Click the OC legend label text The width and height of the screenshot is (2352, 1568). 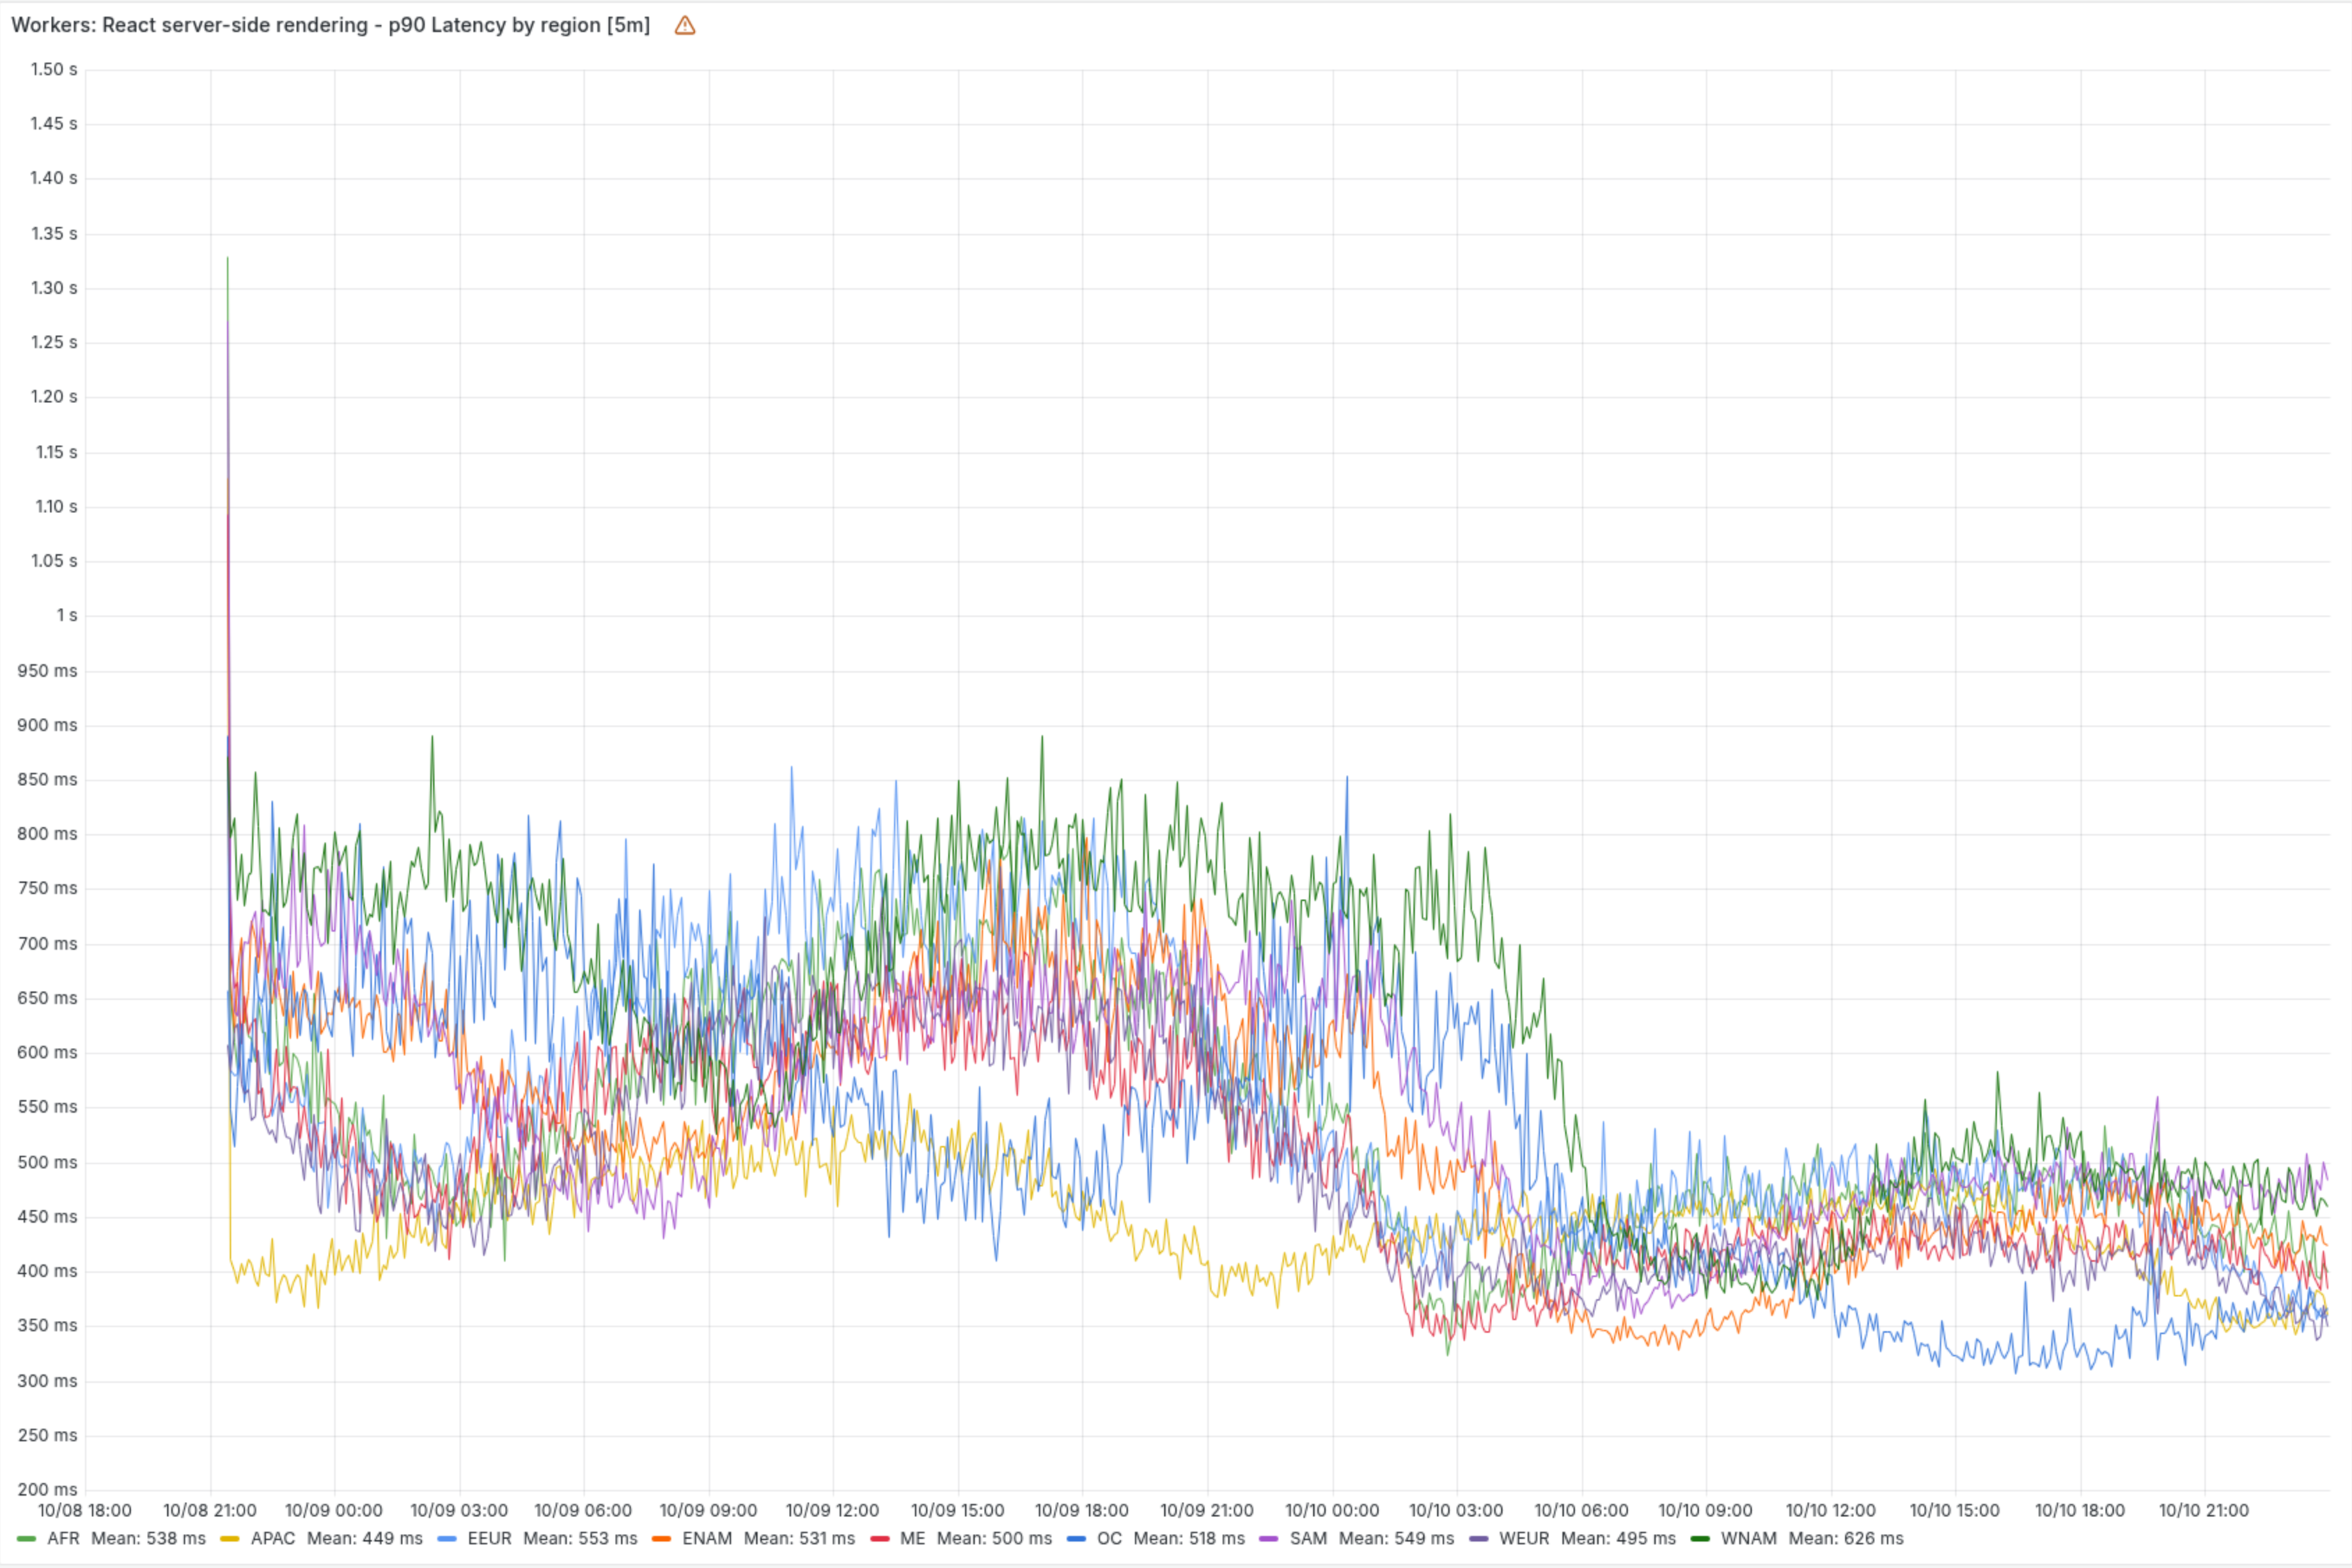(1109, 1538)
